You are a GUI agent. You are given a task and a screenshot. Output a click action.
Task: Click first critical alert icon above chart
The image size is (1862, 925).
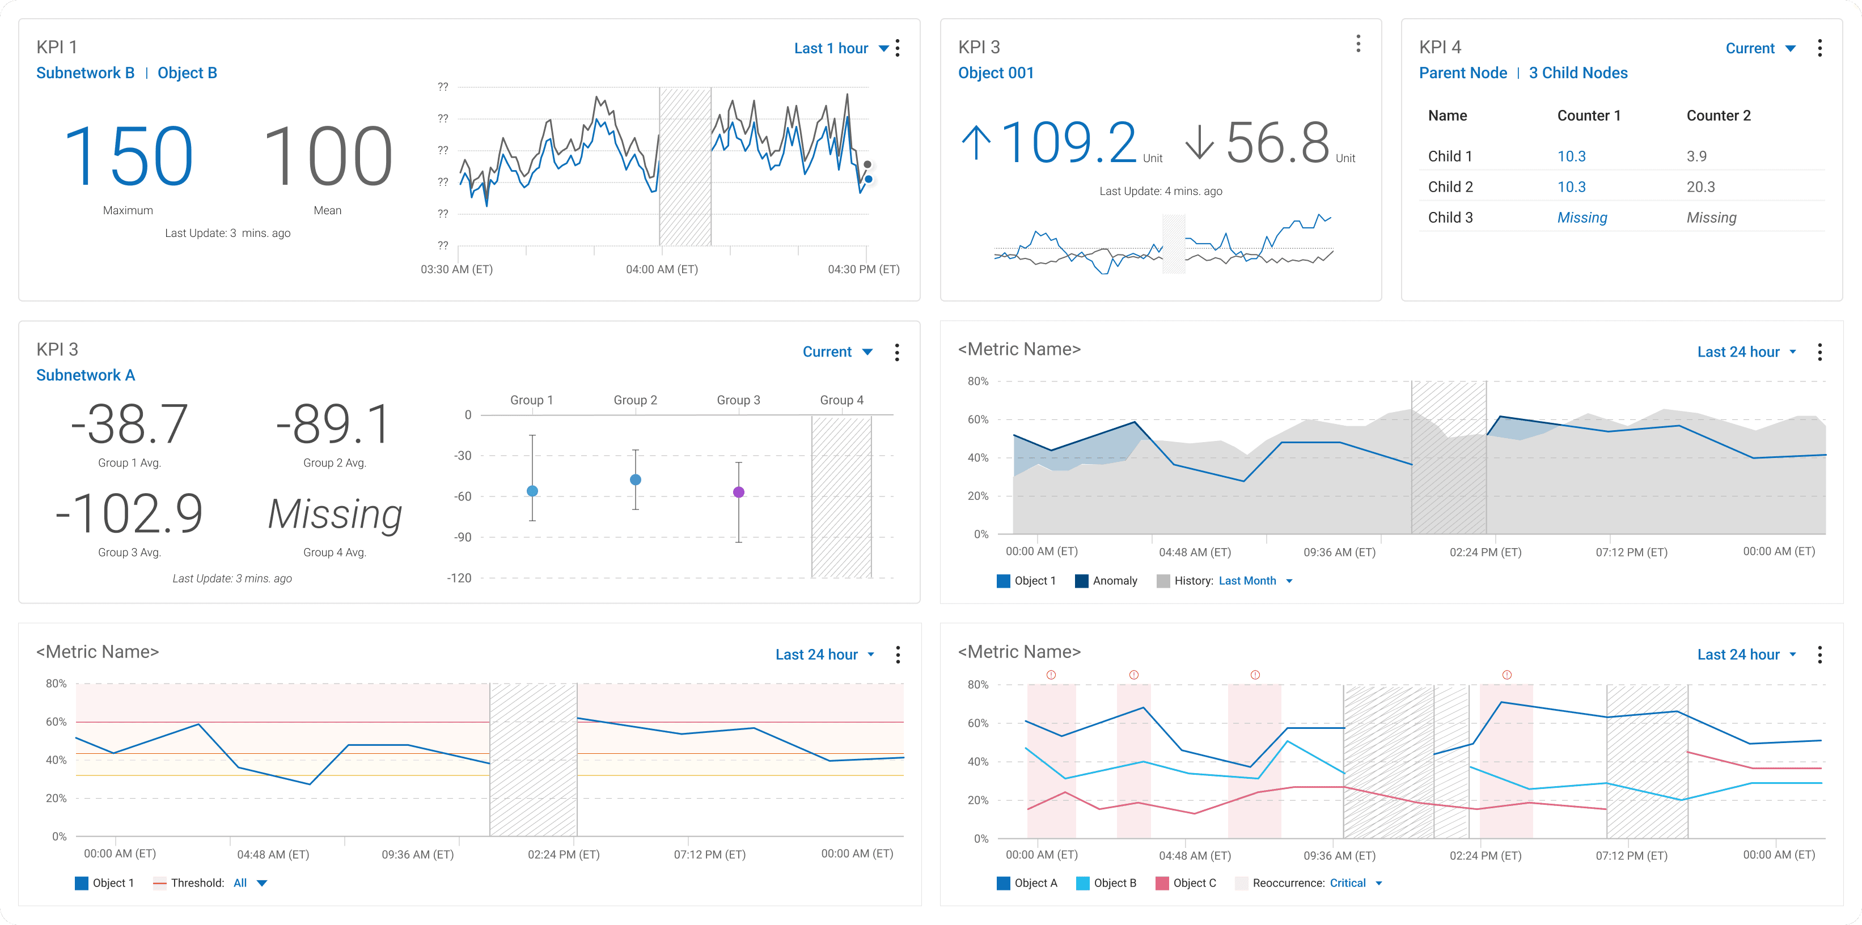pyautogui.click(x=1051, y=674)
